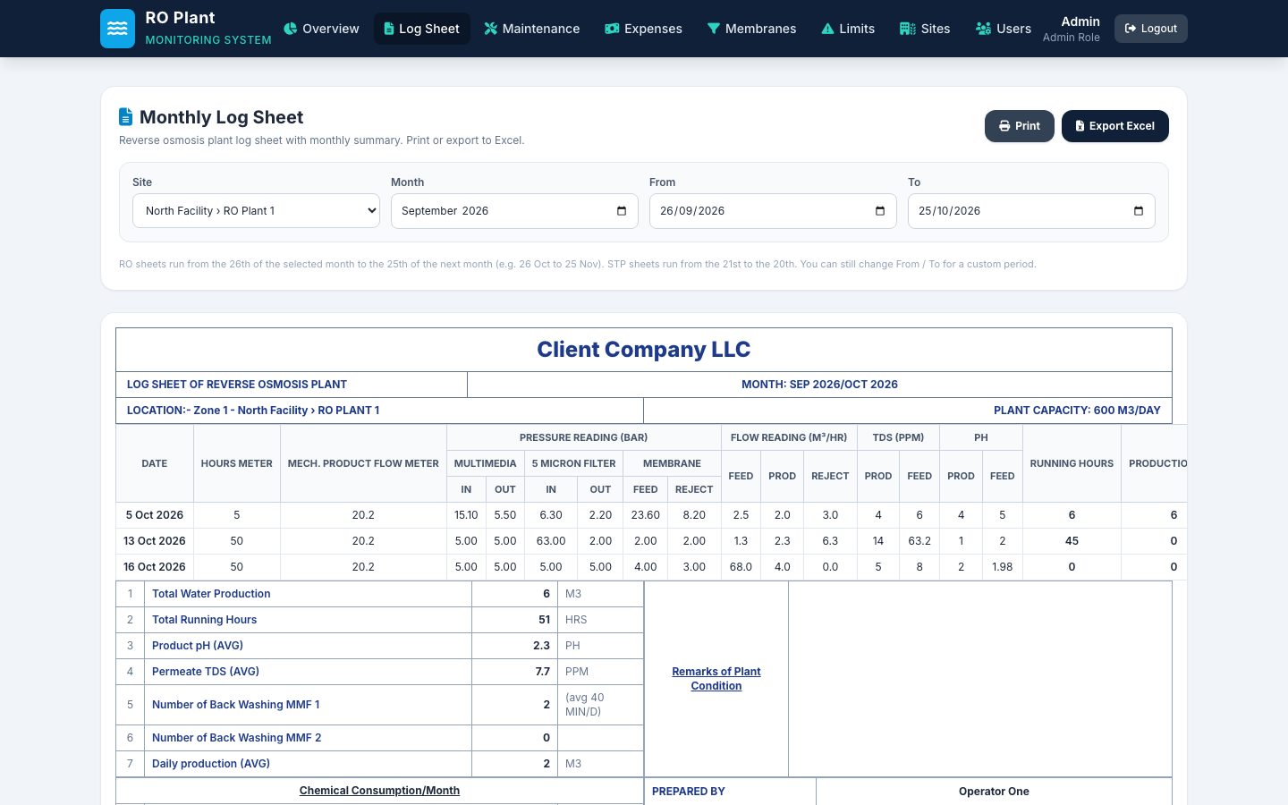Screen dimensions: 1288x805
Task: Click the Permeate TDS (AVG) label
Action: click(x=206, y=672)
